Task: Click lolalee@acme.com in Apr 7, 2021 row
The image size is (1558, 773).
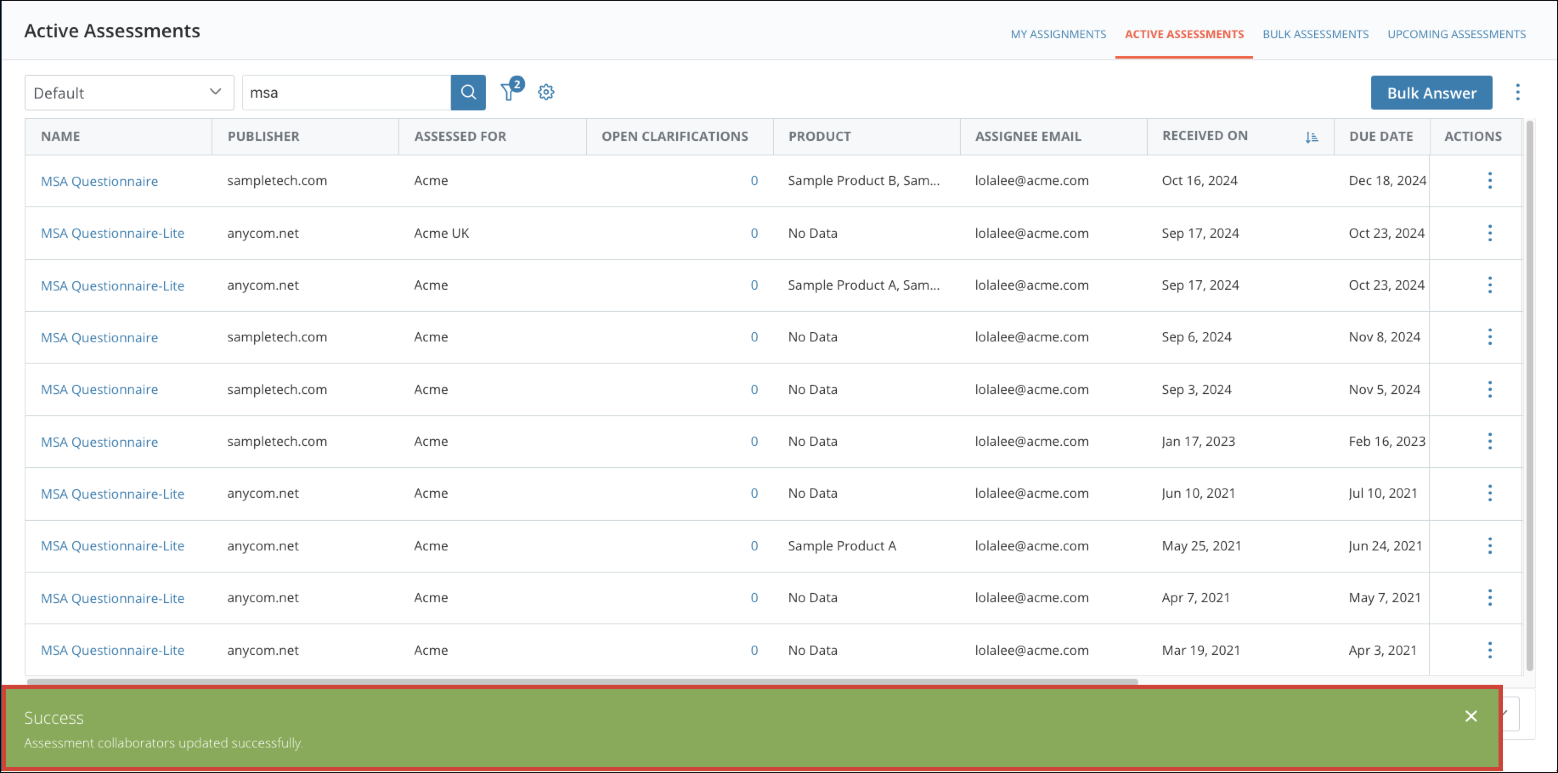Action: [x=1031, y=598]
